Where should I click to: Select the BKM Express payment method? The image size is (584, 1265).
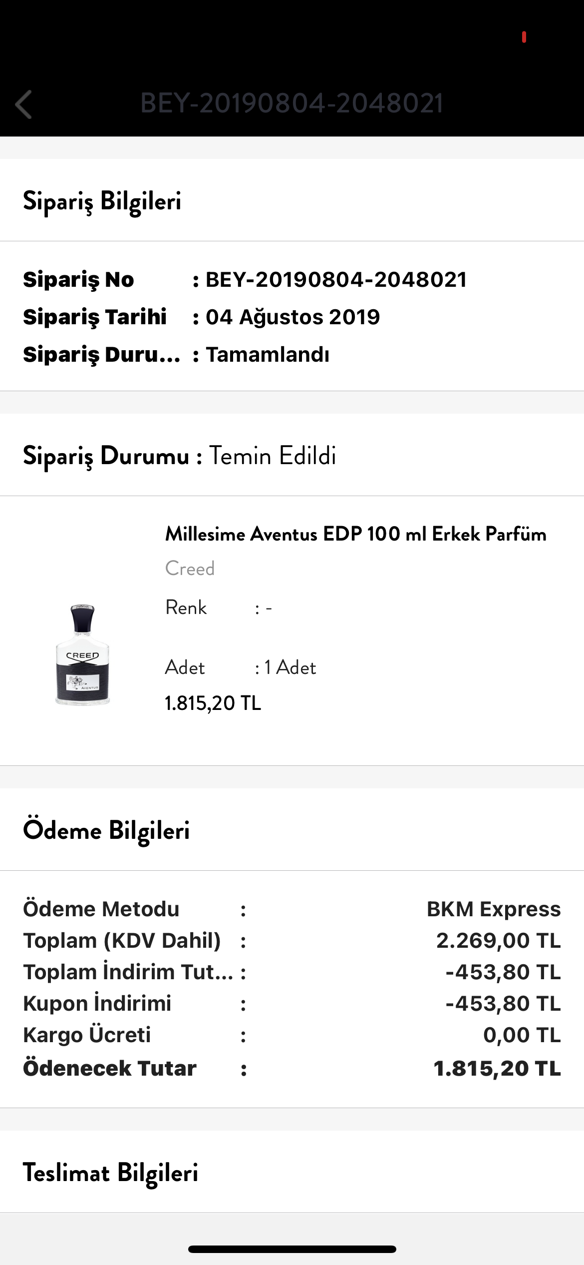click(x=494, y=909)
